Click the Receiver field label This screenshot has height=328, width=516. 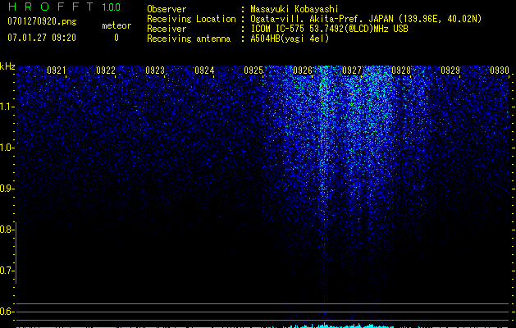tap(167, 29)
